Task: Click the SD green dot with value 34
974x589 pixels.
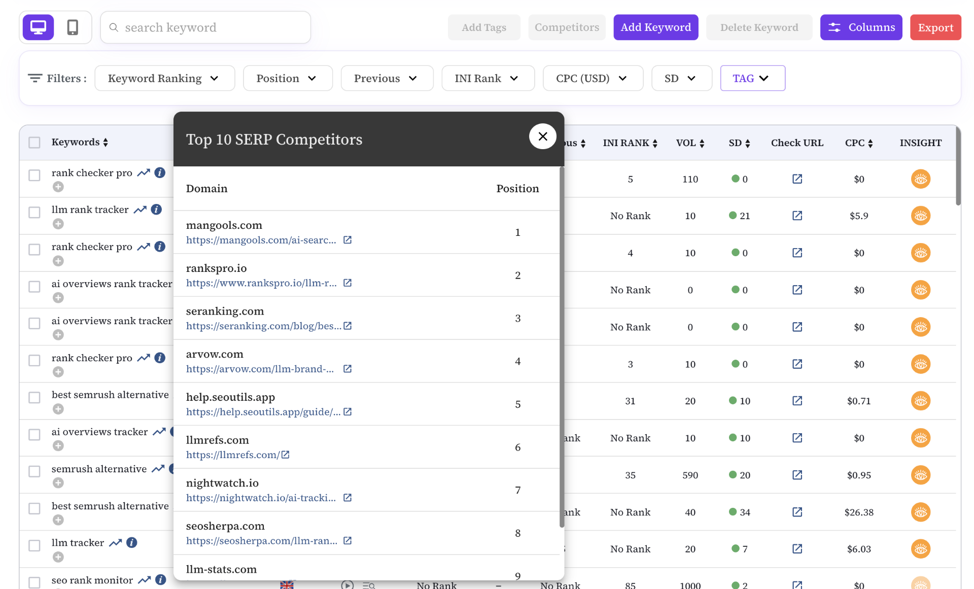Action: coord(733,512)
